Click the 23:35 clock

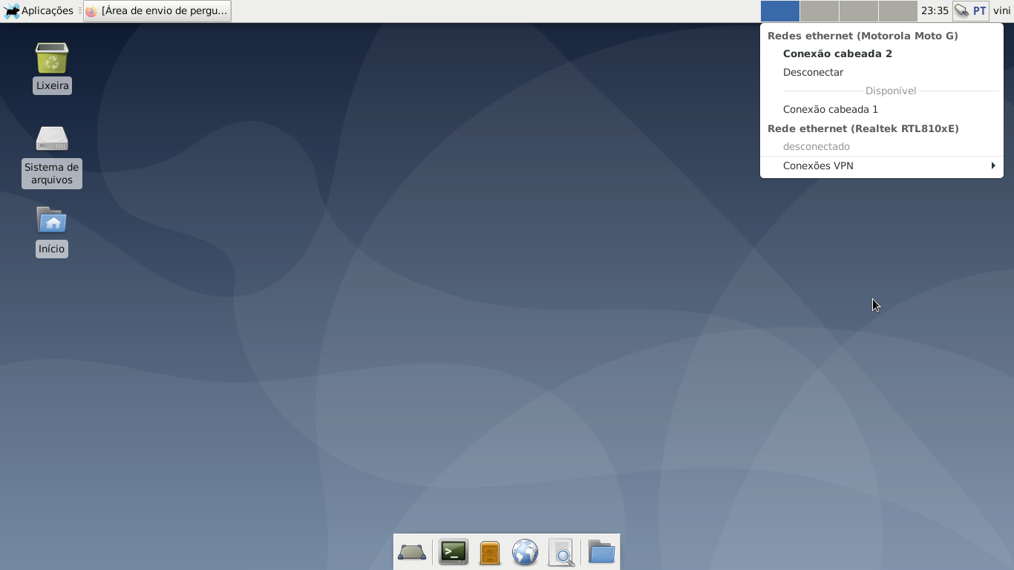point(935,10)
